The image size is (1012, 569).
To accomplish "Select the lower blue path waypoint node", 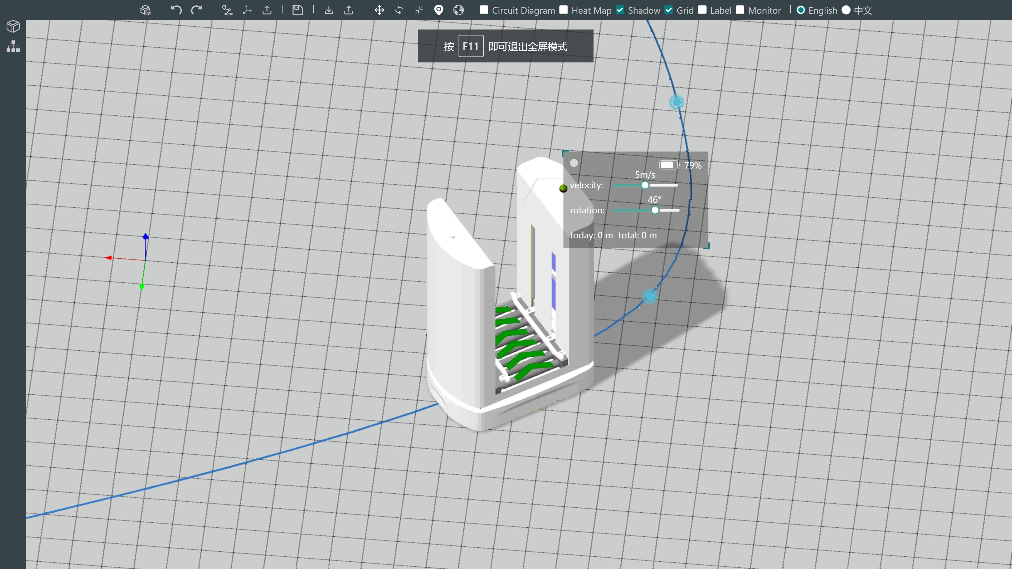I will coord(650,296).
